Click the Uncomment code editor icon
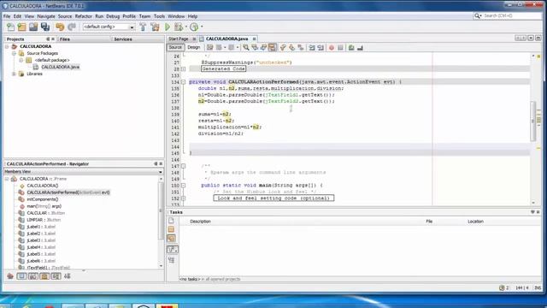 point(360,48)
